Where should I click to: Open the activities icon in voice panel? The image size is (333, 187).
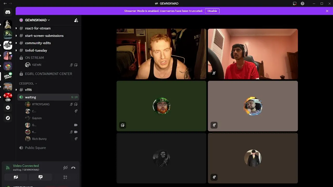pyautogui.click(x=65, y=177)
